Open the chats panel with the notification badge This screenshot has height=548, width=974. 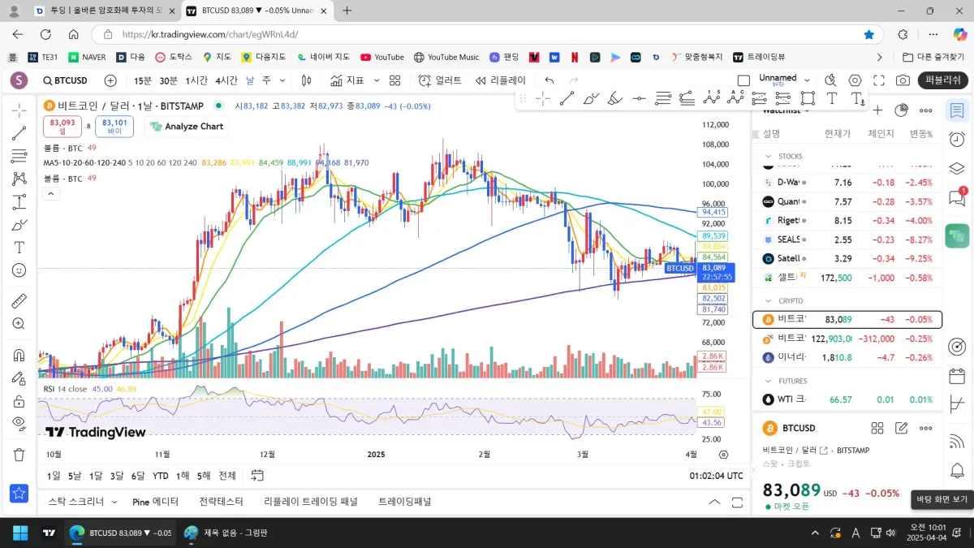click(x=957, y=197)
